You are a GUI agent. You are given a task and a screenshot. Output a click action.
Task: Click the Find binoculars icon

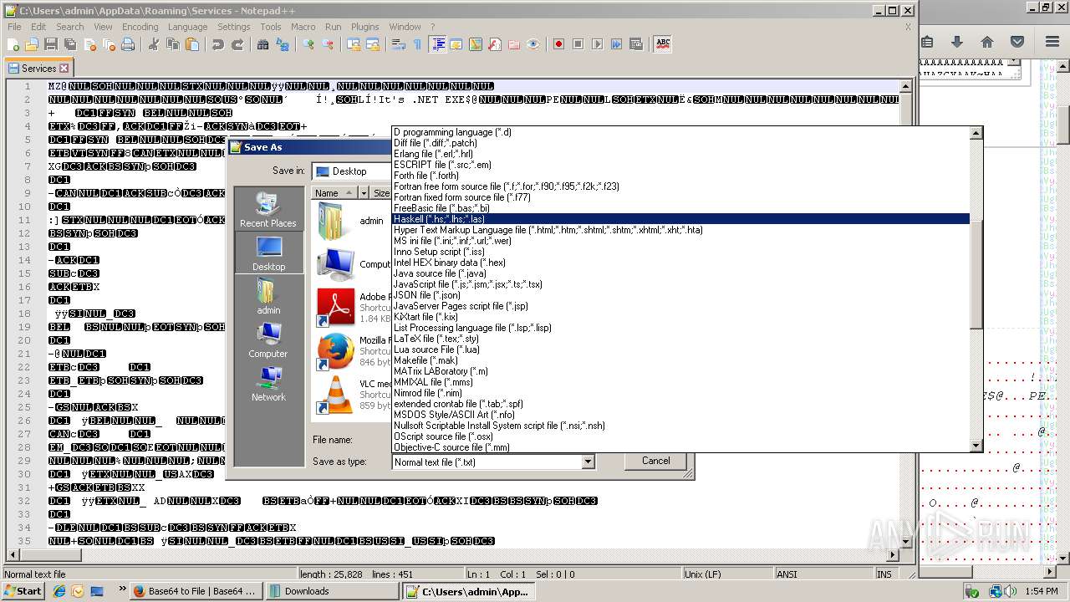pos(263,44)
